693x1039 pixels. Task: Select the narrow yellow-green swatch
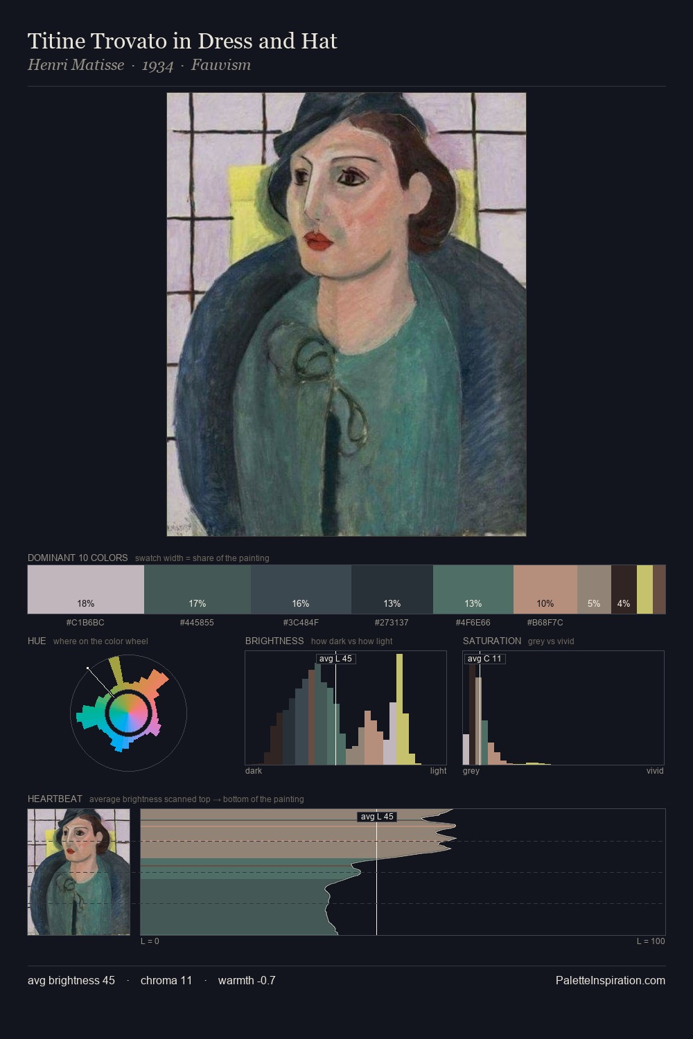(x=644, y=589)
